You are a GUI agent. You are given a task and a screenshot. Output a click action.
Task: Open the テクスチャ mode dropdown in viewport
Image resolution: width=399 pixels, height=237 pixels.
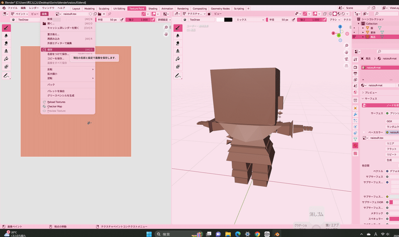(194, 14)
